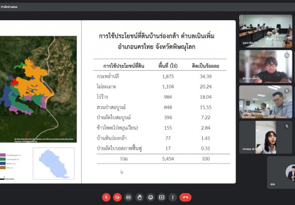Click the area value 17

click(168, 149)
